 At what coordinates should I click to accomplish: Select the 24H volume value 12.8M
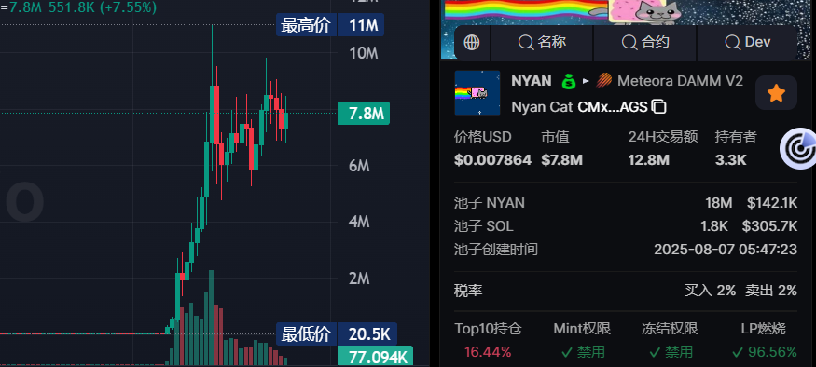coord(648,159)
